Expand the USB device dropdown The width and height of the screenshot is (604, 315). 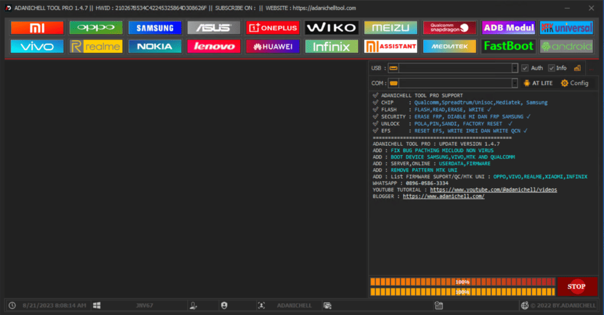514,68
